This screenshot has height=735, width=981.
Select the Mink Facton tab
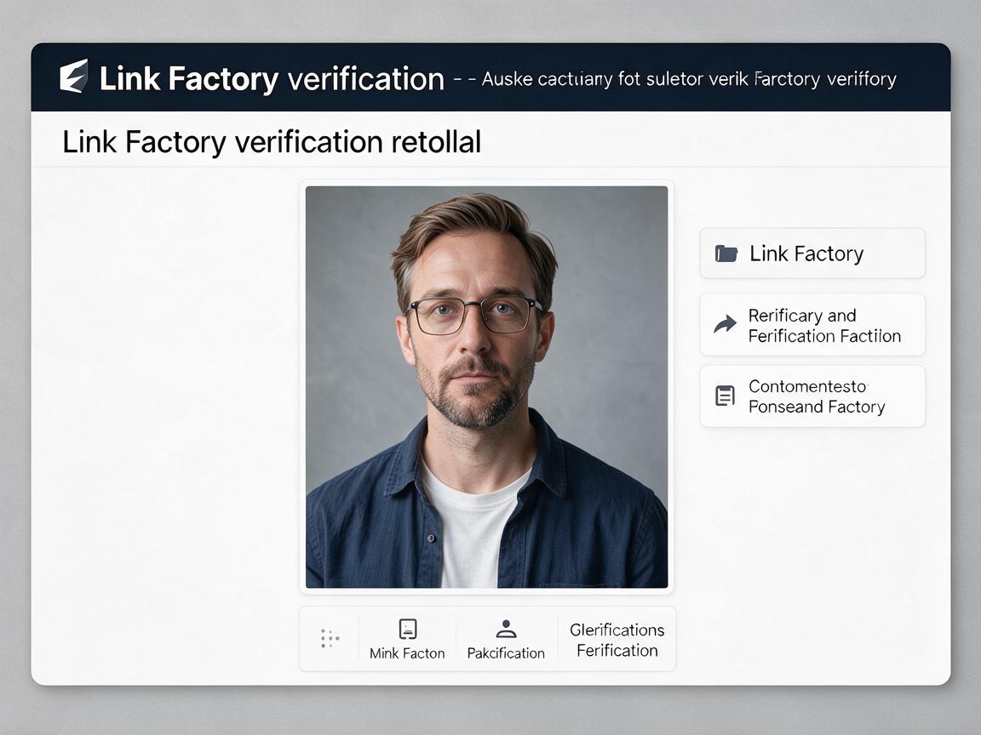pyautogui.click(x=407, y=639)
